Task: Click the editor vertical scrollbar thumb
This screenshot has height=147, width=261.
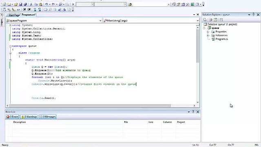Action: pos(197,46)
